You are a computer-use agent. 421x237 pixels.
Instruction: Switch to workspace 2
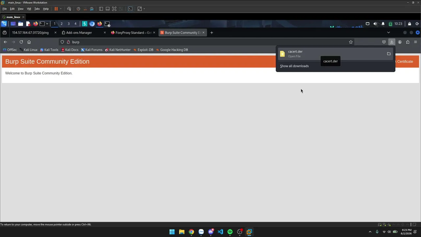pyautogui.click(x=62, y=24)
